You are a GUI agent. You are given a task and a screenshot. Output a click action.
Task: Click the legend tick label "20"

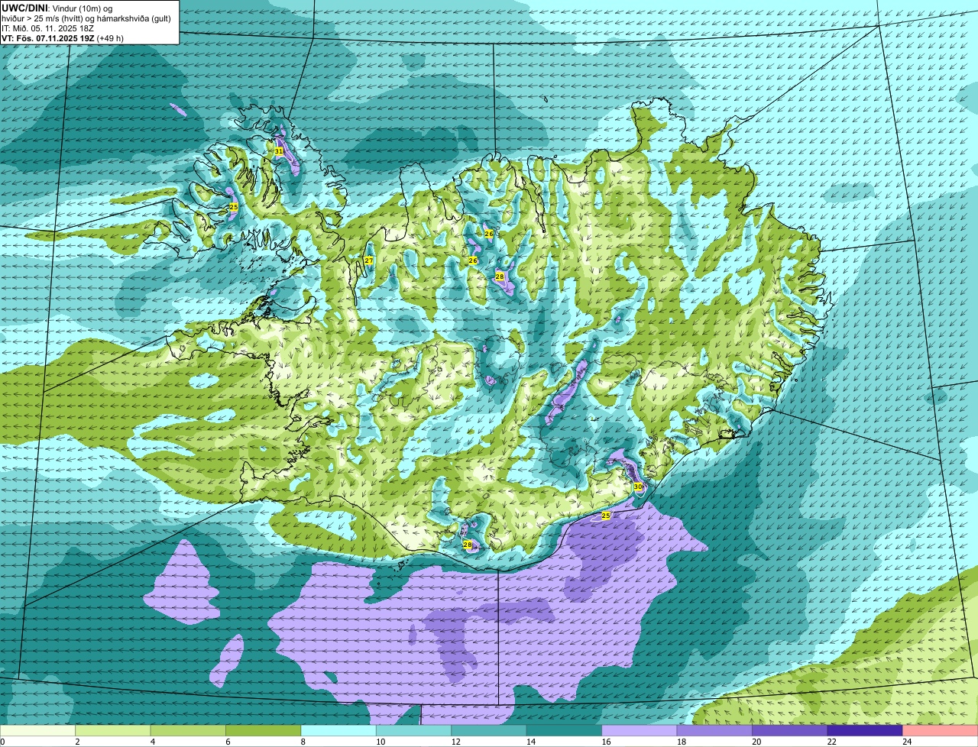[756, 742]
